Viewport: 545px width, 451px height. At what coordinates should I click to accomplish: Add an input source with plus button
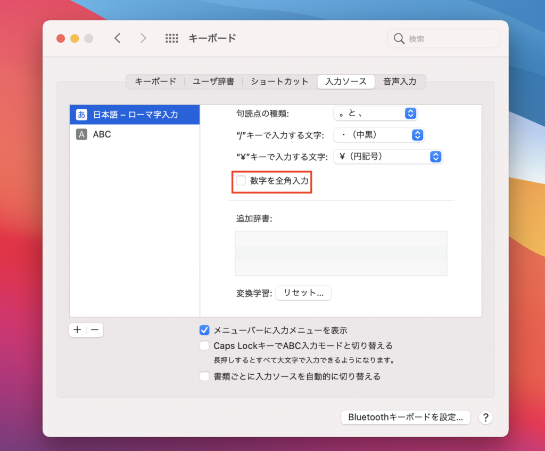78,329
